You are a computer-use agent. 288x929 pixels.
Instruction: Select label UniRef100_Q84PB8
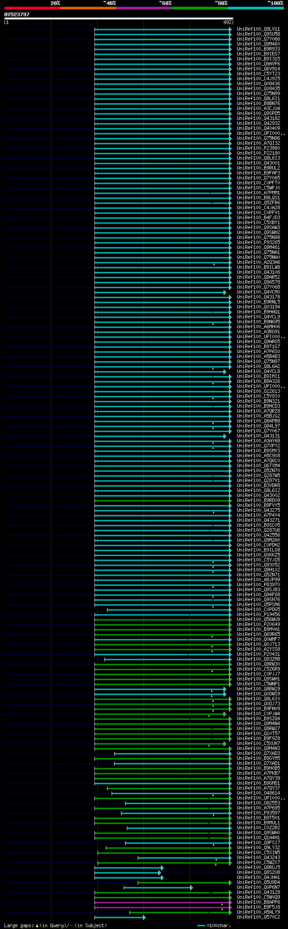tap(258, 421)
